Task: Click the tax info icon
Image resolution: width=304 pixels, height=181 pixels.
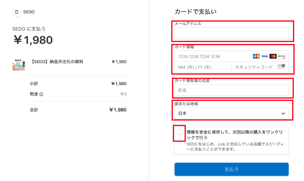Action: coord(41,94)
